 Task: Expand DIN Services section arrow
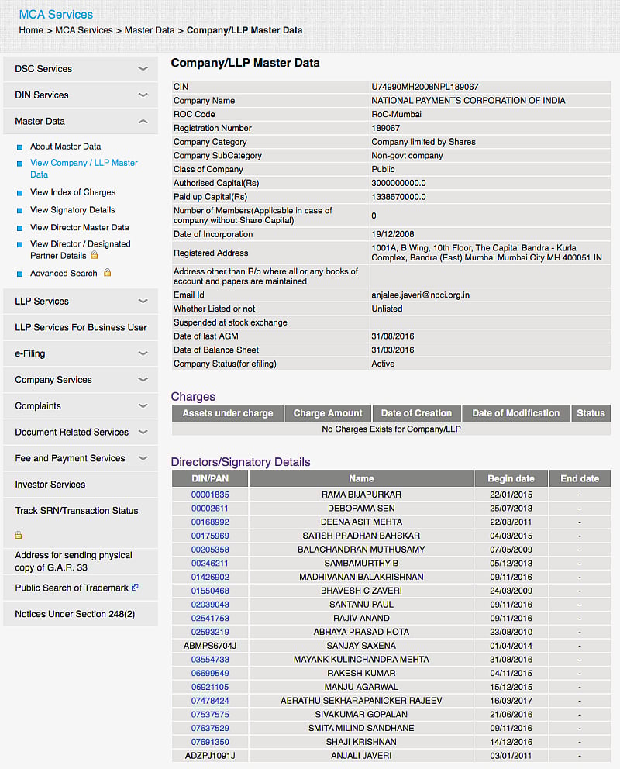point(143,95)
